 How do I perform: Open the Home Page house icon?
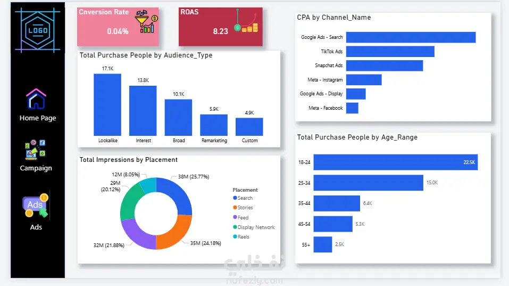click(36, 99)
